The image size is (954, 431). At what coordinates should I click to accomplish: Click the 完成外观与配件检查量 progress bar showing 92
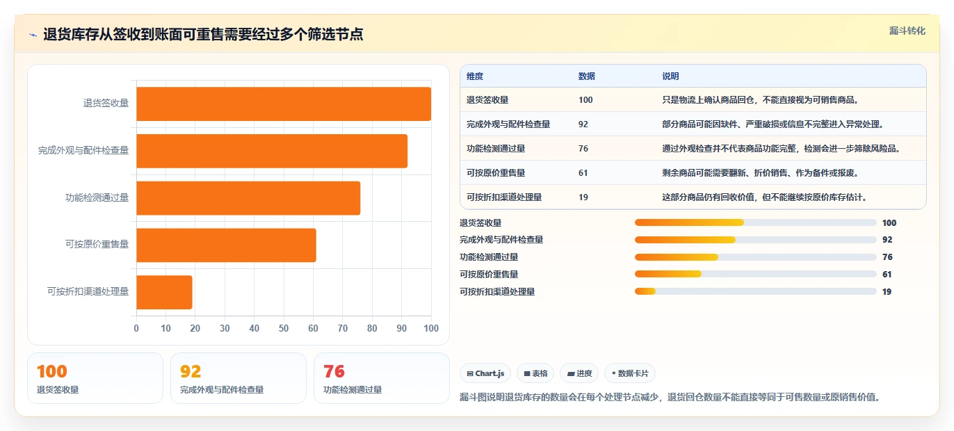755,240
